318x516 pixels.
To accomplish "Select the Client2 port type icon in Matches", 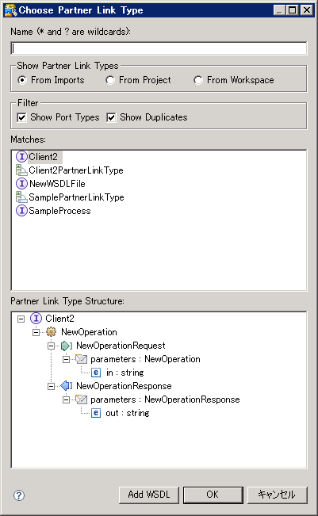I will pos(21,157).
